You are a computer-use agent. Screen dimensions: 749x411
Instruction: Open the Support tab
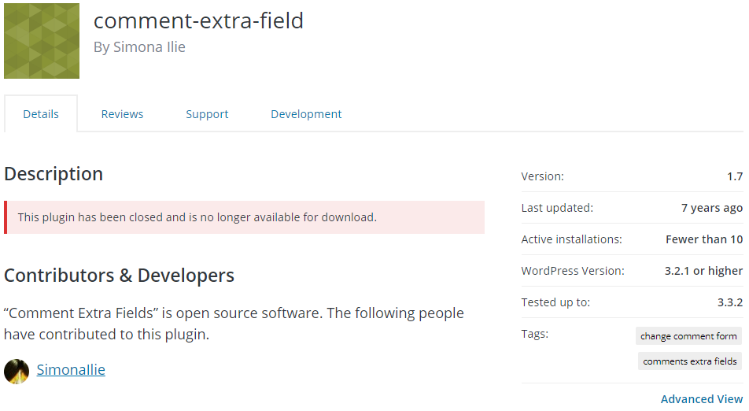tap(207, 114)
